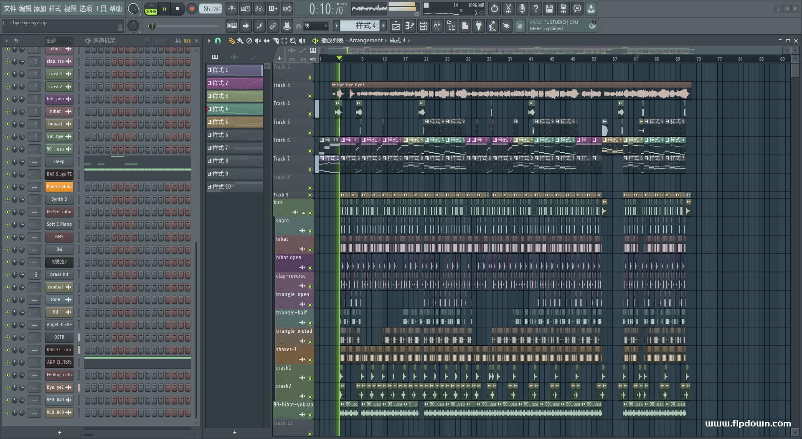Select 样式 5 in pattern picker
The image size is (802, 439).
coord(235,122)
